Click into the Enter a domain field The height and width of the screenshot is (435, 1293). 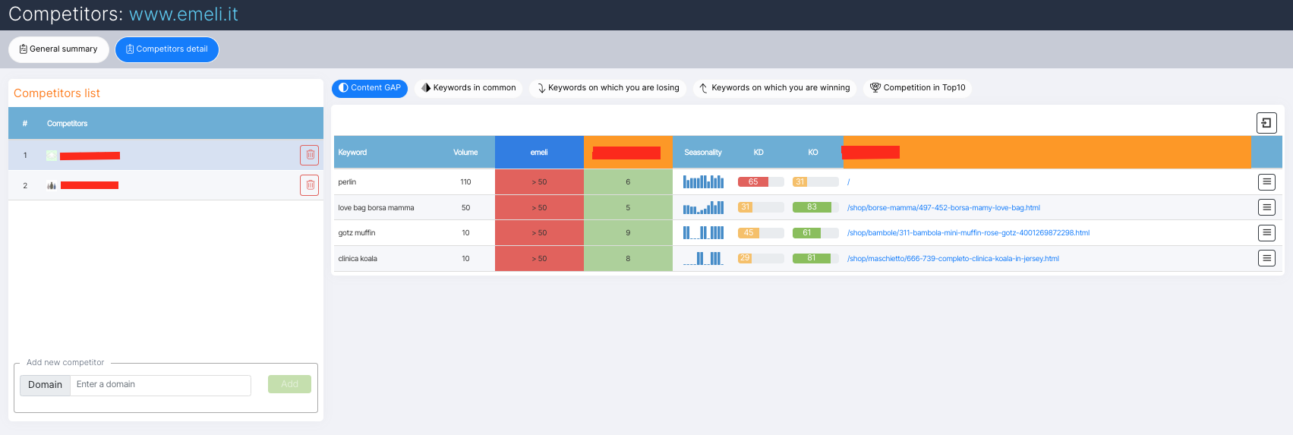tap(160, 385)
